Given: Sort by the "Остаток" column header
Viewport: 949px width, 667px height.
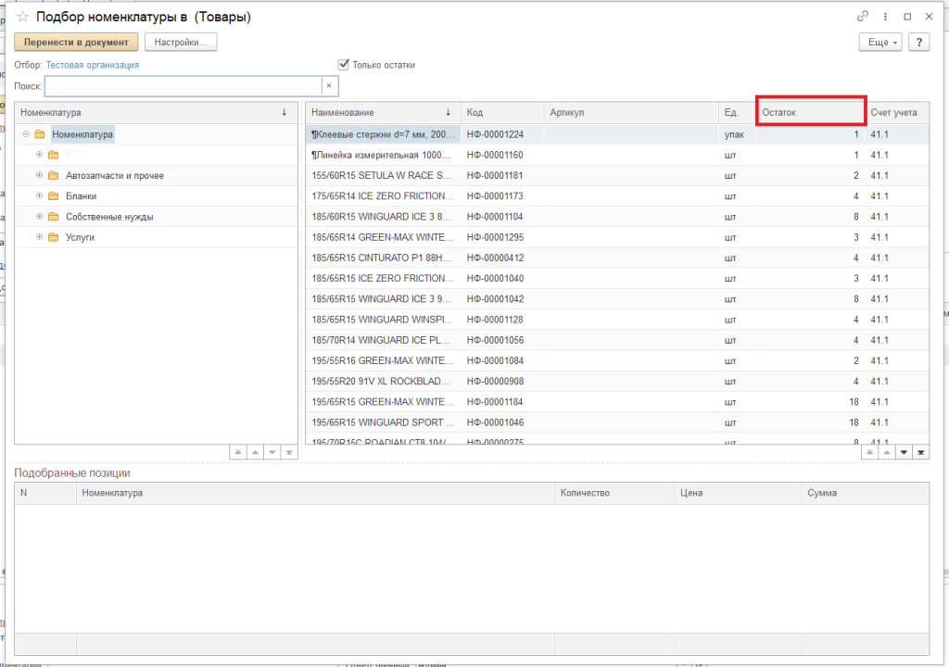Looking at the screenshot, I should pos(810,112).
